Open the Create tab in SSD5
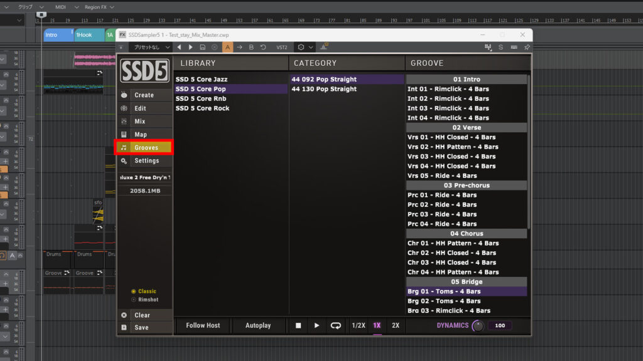Screen dimensions: 643x361 pos(144,95)
